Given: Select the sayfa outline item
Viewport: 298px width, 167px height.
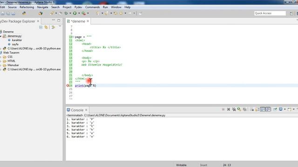Looking at the screenshot, I should [x=15, y=45].
